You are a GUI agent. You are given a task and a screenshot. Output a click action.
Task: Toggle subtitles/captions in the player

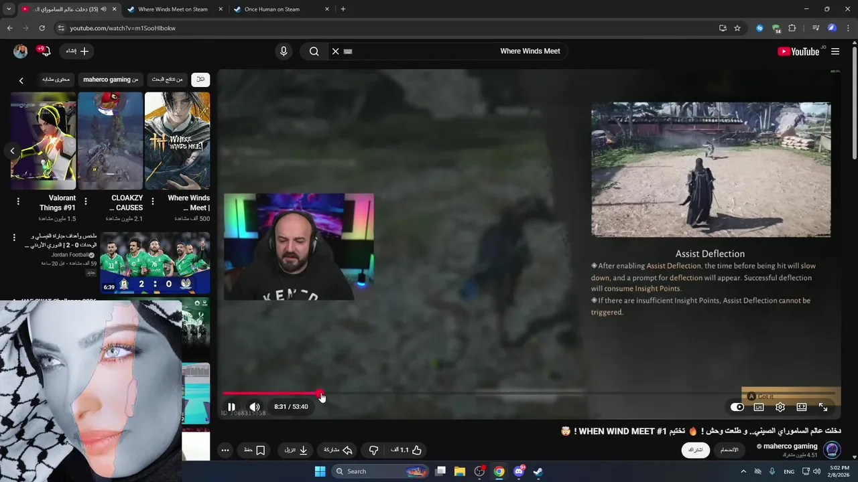[759, 407]
